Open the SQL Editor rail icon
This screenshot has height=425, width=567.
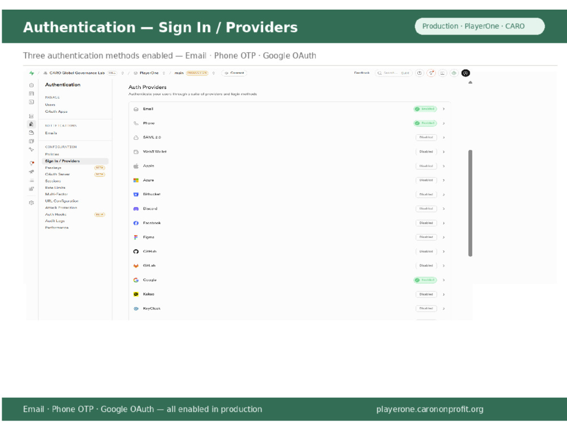click(31, 102)
